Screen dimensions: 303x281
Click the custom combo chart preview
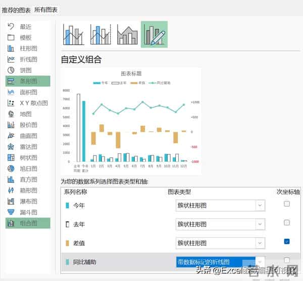point(131,121)
